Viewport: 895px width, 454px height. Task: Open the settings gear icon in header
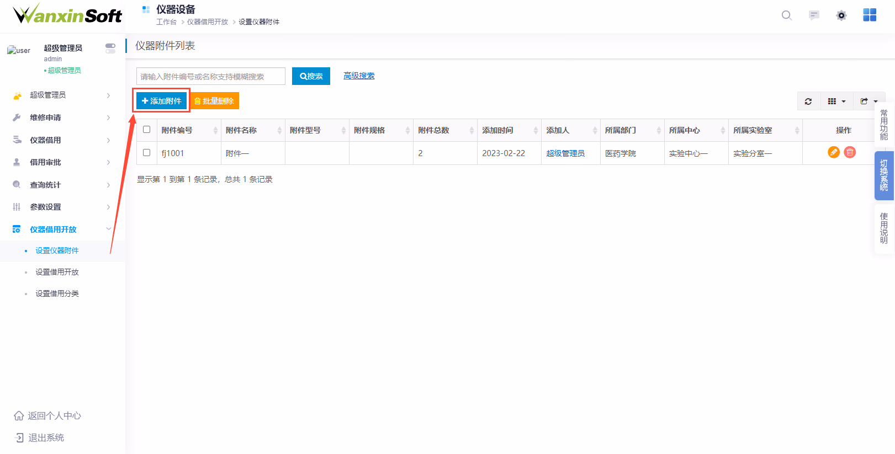[841, 15]
